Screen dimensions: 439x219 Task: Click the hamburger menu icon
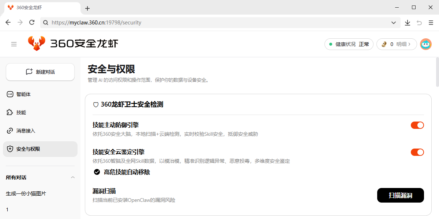[14, 44]
